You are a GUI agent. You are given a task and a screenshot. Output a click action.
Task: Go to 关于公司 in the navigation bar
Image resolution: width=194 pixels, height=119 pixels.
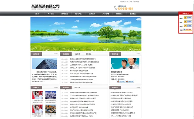pos(51,14)
